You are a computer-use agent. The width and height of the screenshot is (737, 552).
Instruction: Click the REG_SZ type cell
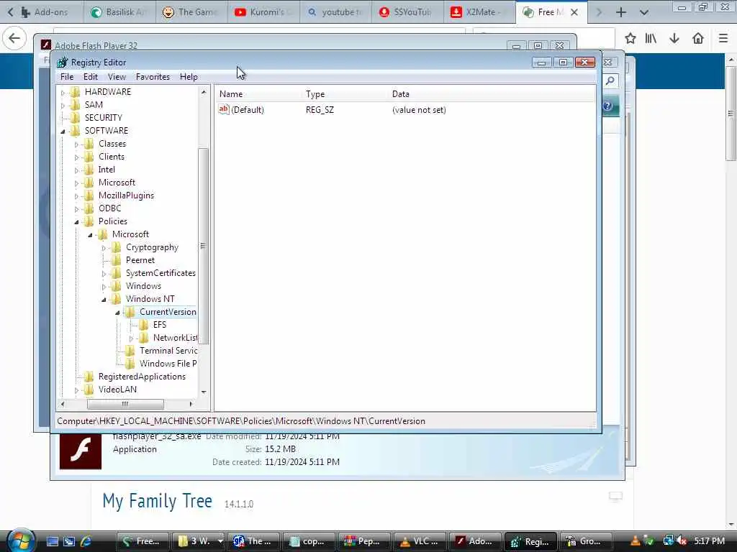coord(320,110)
